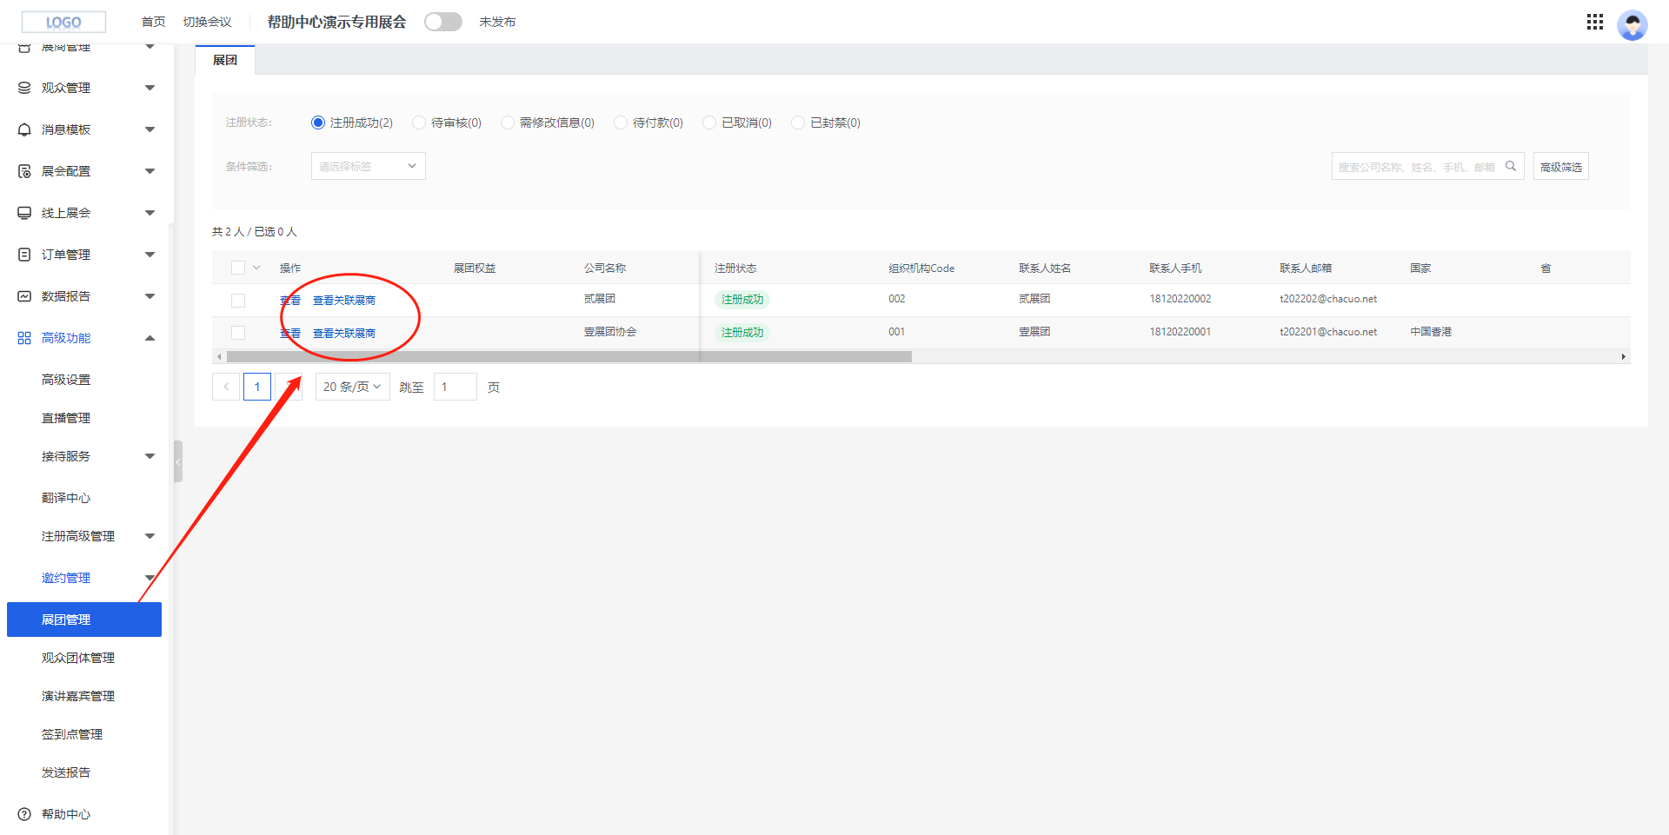The width and height of the screenshot is (1669, 835).
Task: Select the 已取消(0) radio button
Action: [x=709, y=123]
